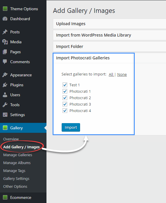166x203 pixels.
Task: Open Gallery Settings submenu link
Action: point(16,178)
